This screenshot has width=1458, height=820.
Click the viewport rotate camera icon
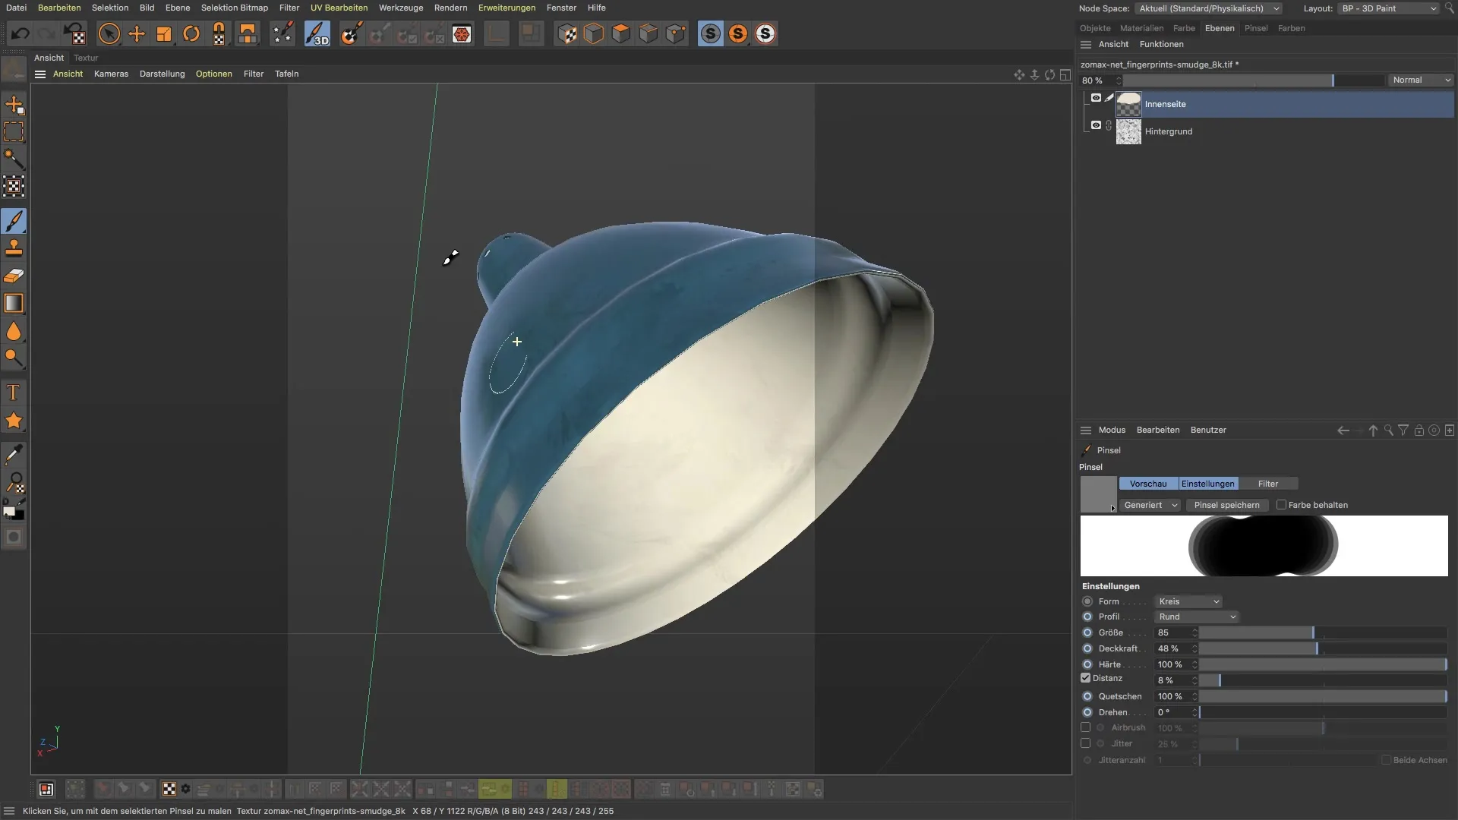pyautogui.click(x=1049, y=74)
